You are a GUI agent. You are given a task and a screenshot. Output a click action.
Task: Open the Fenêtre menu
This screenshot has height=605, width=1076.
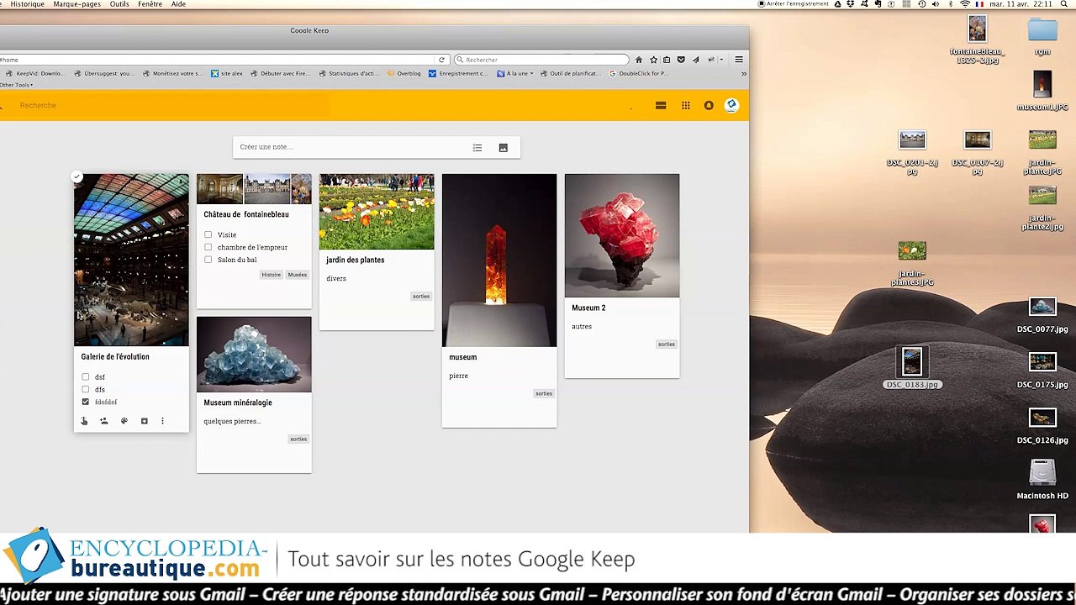pyautogui.click(x=150, y=4)
